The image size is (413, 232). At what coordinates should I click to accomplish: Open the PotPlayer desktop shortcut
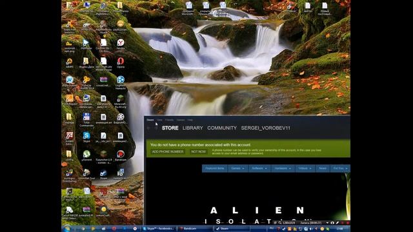86,44
